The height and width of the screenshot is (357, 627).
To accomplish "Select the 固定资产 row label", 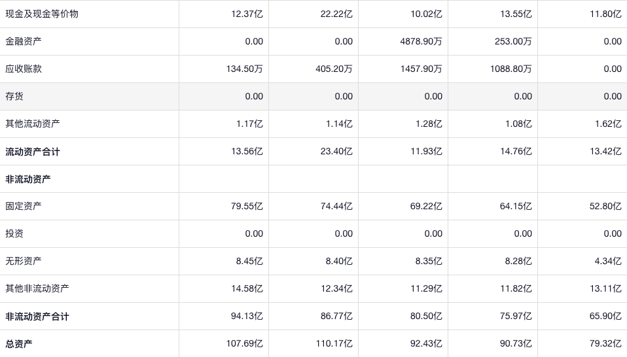I will [x=24, y=206].
